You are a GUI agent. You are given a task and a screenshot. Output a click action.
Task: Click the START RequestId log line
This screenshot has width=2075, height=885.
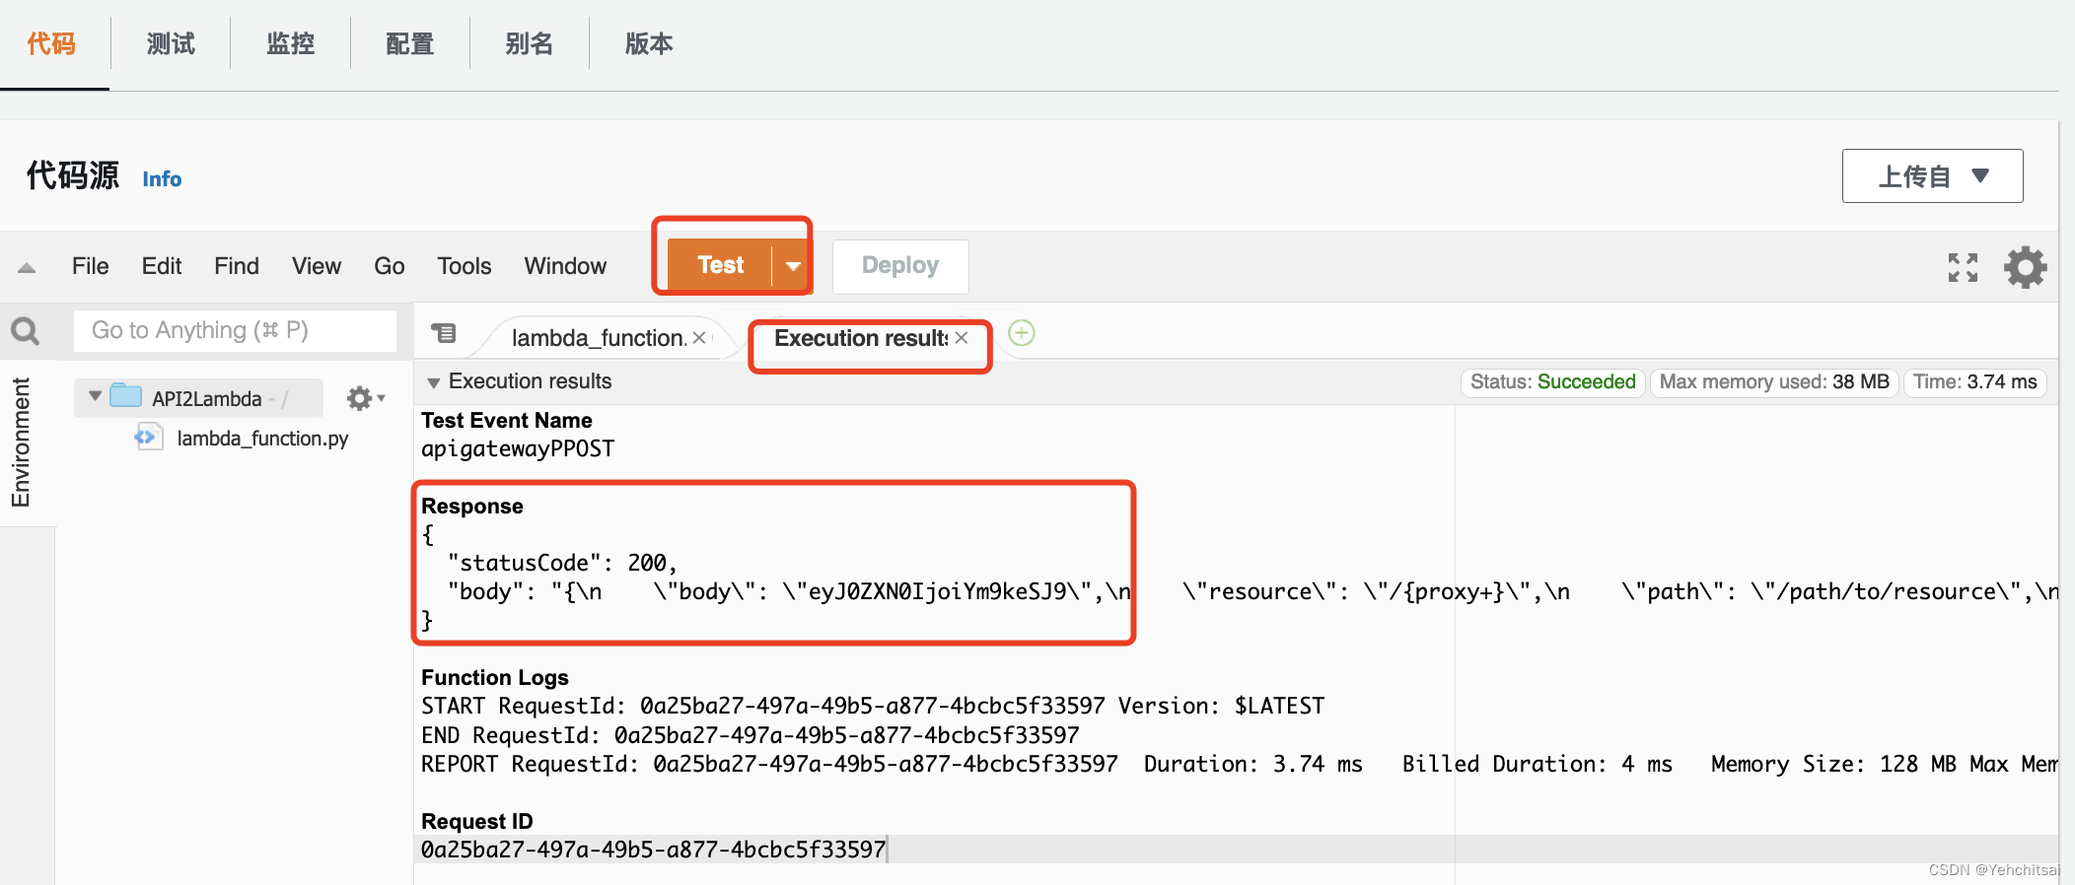pos(873,707)
